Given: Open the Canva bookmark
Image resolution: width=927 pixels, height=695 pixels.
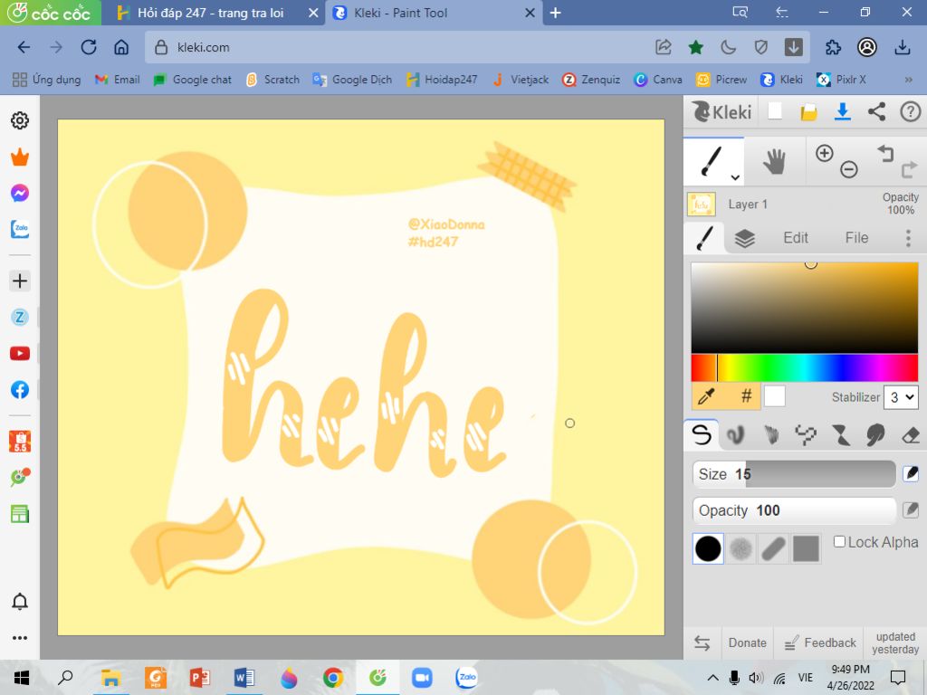Looking at the screenshot, I should (x=658, y=80).
